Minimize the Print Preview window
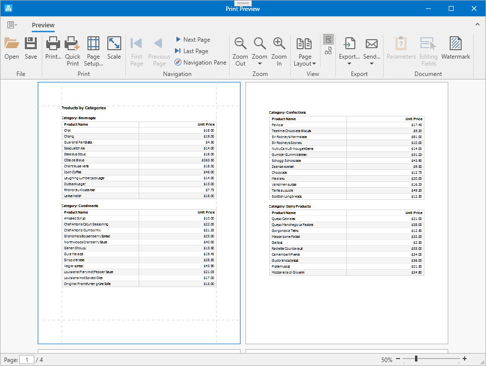 click(x=428, y=8)
